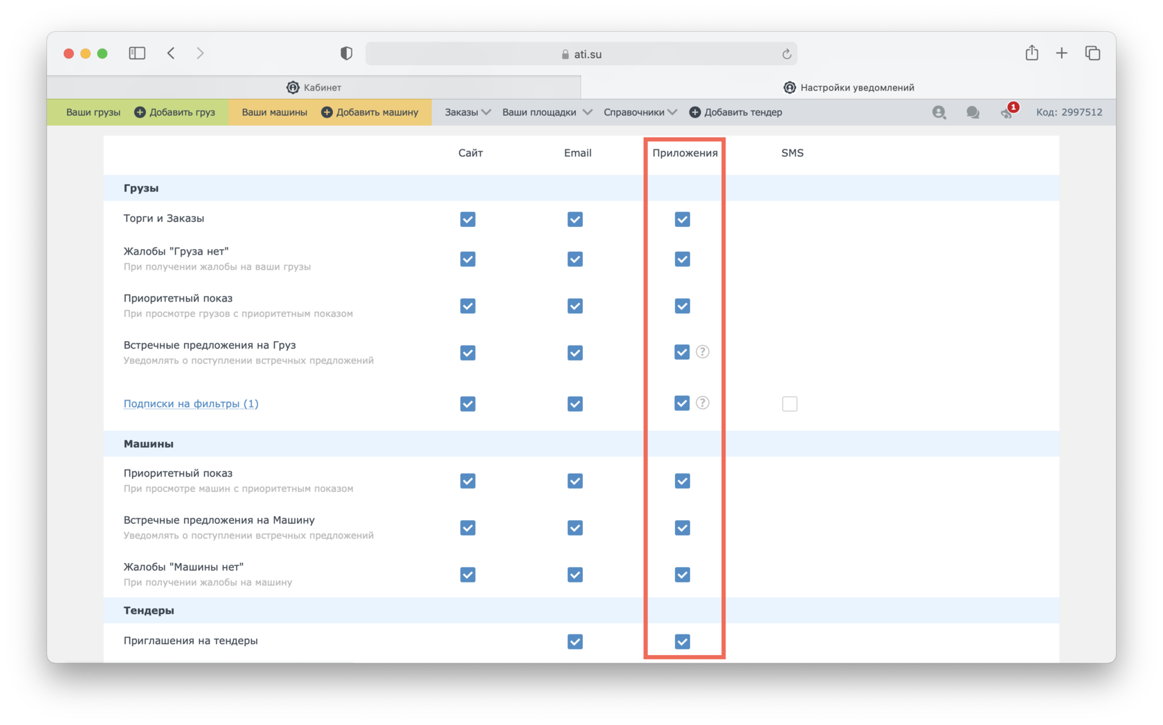Expand the Справочники dropdown
1163x725 pixels.
(x=640, y=112)
